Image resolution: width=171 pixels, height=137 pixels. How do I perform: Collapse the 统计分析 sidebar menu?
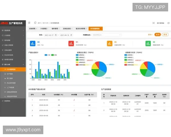click(x=13, y=65)
